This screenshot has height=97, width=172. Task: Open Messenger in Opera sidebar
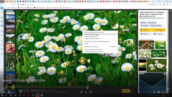(x=2, y=26)
